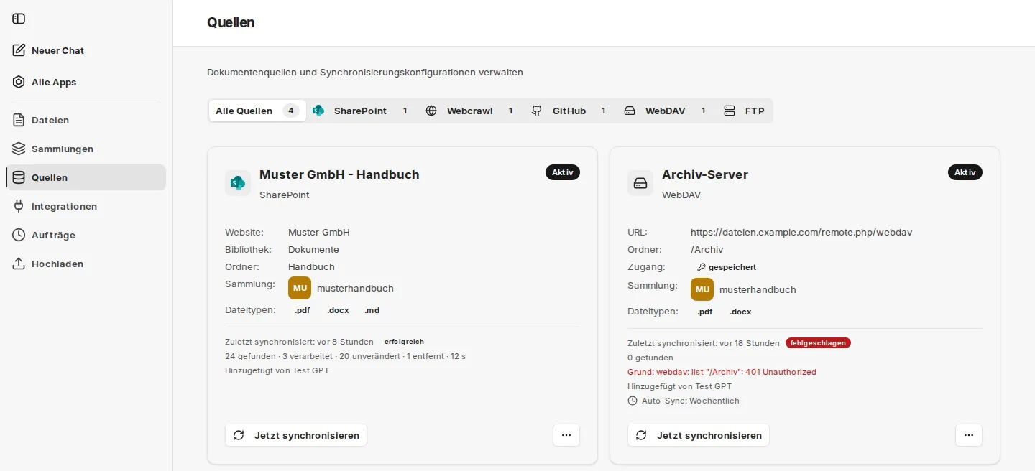Open musterhandbuch collection on Muster GmbH card
Image resolution: width=1035 pixels, height=471 pixels.
[355, 288]
